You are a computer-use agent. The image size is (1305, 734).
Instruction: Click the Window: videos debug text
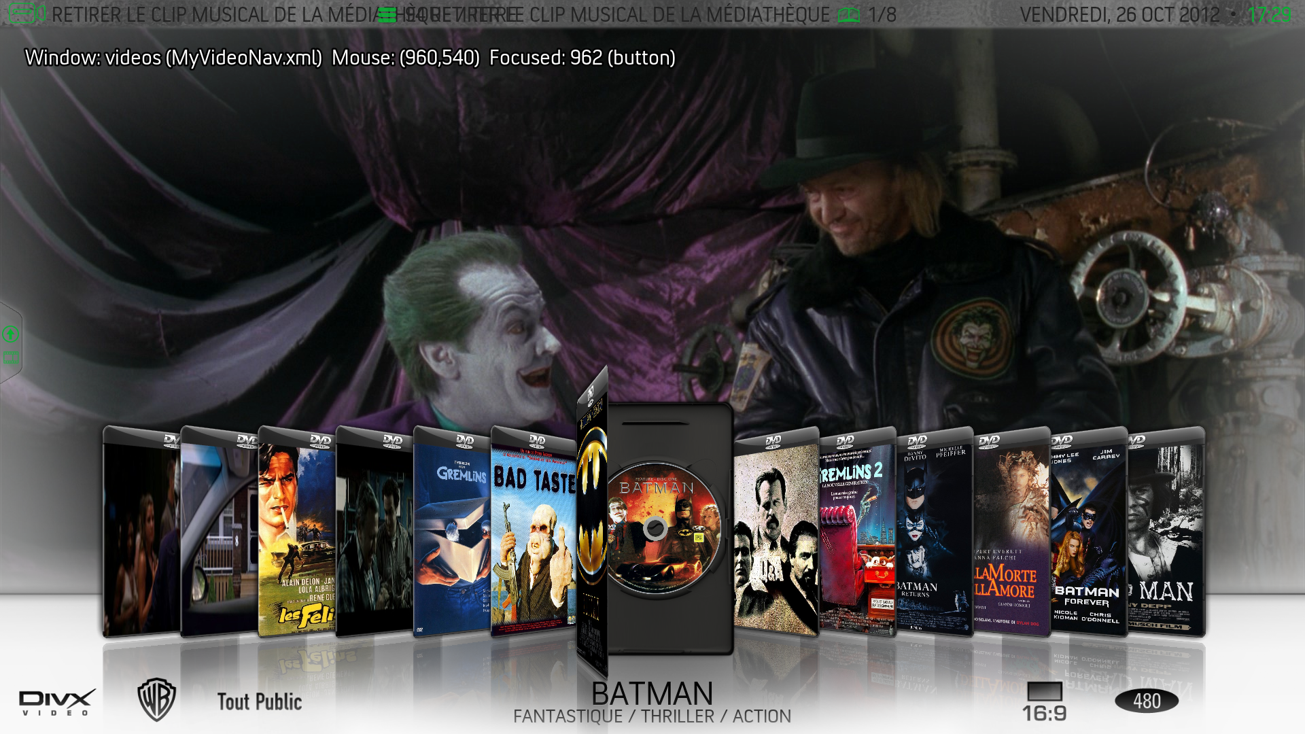[x=173, y=58]
